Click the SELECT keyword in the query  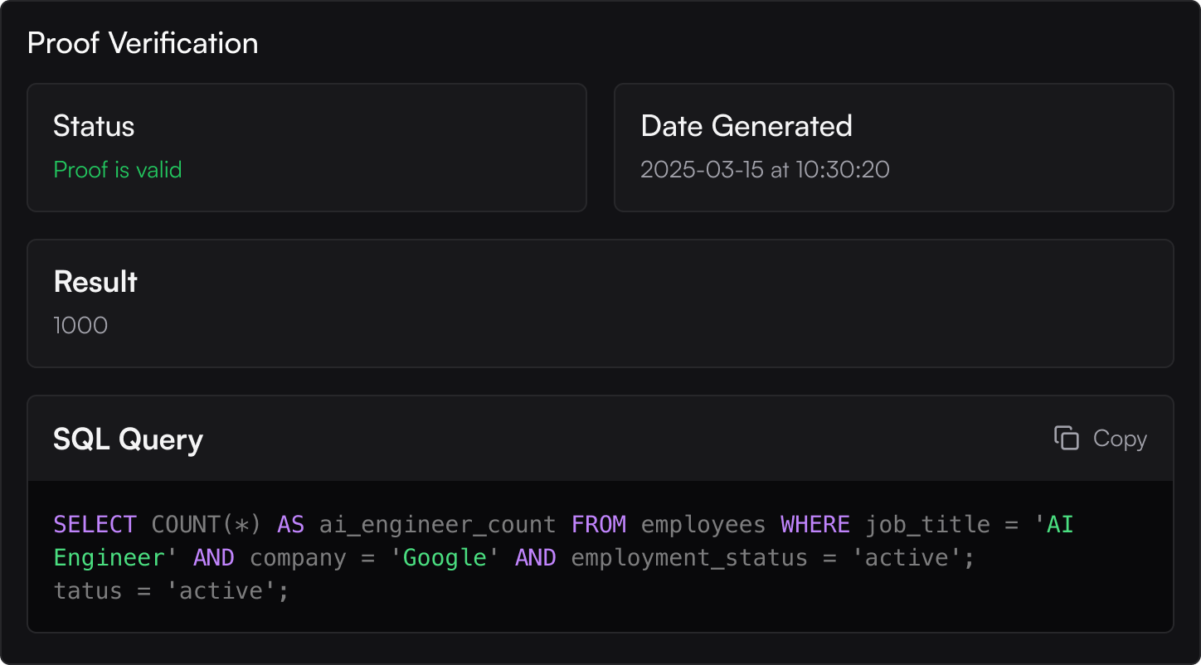click(x=95, y=525)
